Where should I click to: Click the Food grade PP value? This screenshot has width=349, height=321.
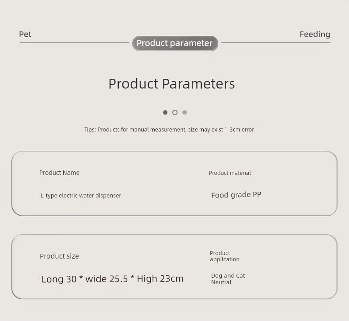236,195
